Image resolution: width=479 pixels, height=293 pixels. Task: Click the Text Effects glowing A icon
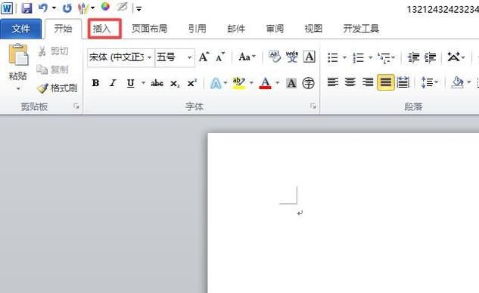tap(216, 83)
